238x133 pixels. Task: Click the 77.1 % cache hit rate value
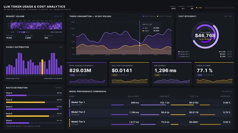click(x=205, y=71)
